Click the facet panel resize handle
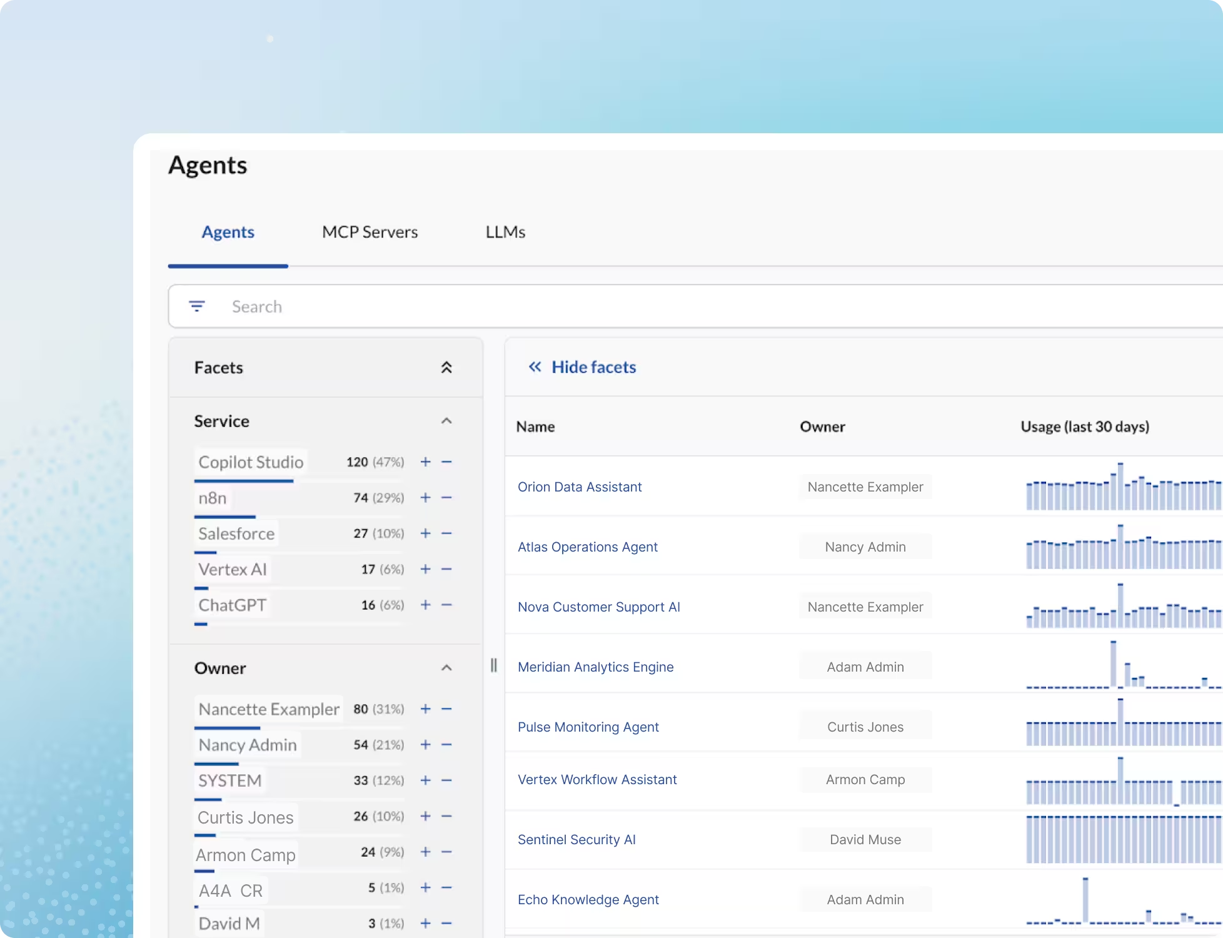This screenshot has height=938, width=1223. click(494, 665)
